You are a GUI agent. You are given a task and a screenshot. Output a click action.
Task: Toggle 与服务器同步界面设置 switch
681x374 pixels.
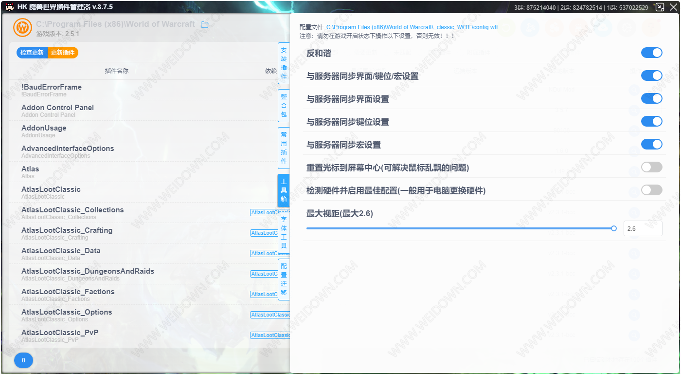click(652, 98)
